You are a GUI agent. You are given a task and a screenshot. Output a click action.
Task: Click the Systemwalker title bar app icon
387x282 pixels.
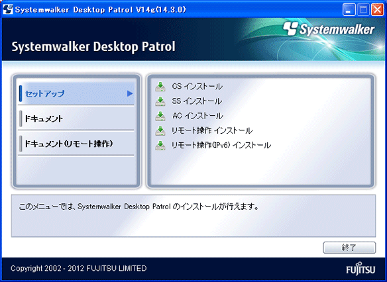tap(8, 9)
